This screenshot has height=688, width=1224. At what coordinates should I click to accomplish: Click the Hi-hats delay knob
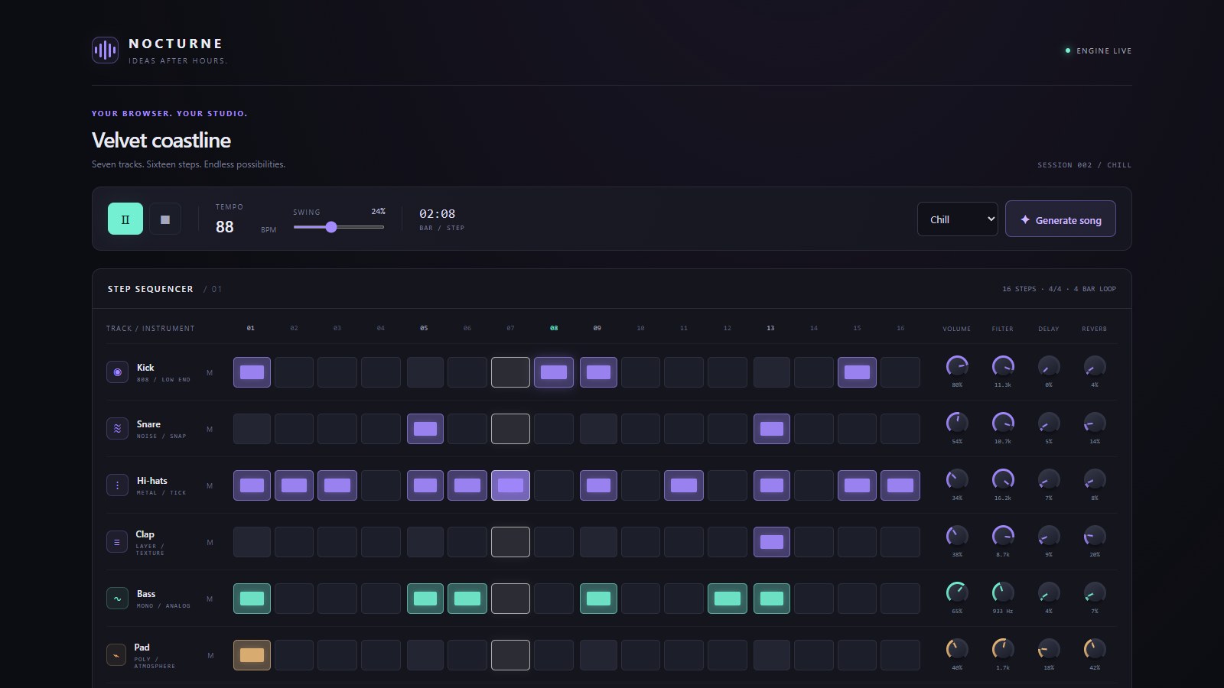1049,479
